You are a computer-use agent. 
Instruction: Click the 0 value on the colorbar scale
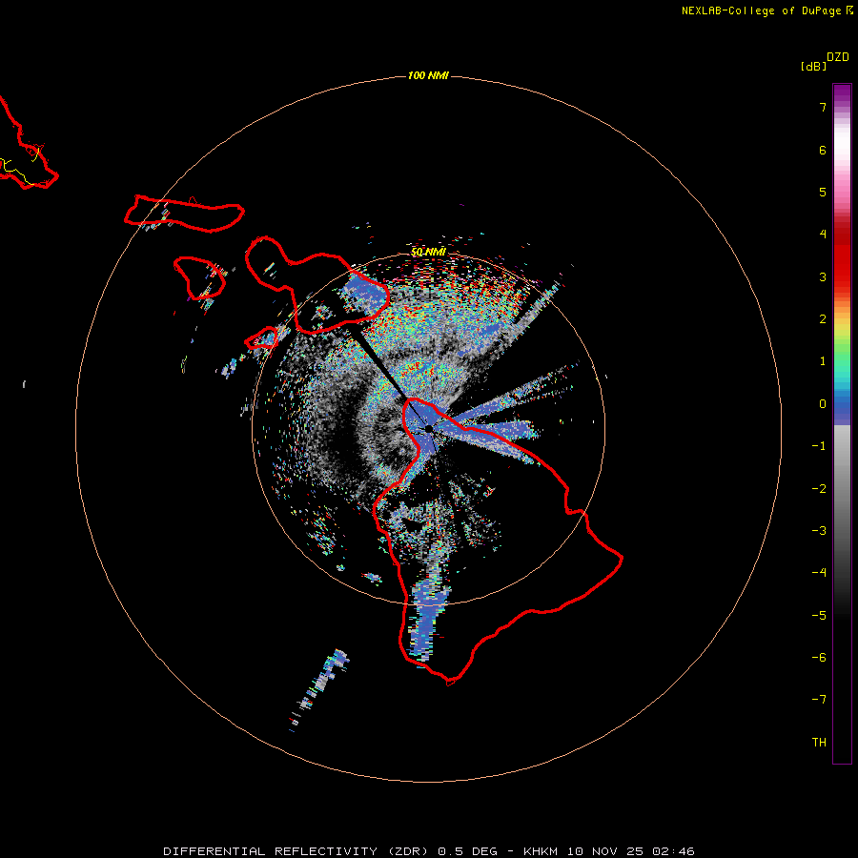823,404
